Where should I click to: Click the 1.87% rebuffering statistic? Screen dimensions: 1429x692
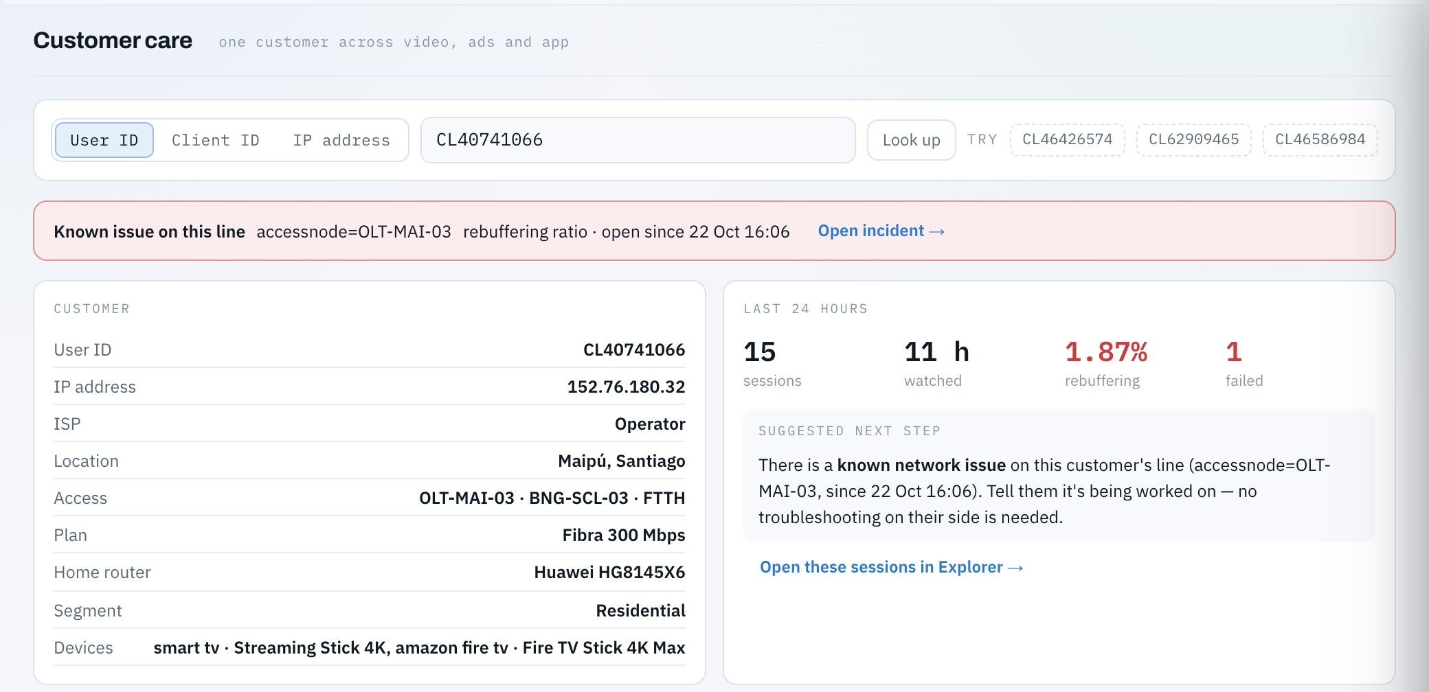coord(1106,364)
